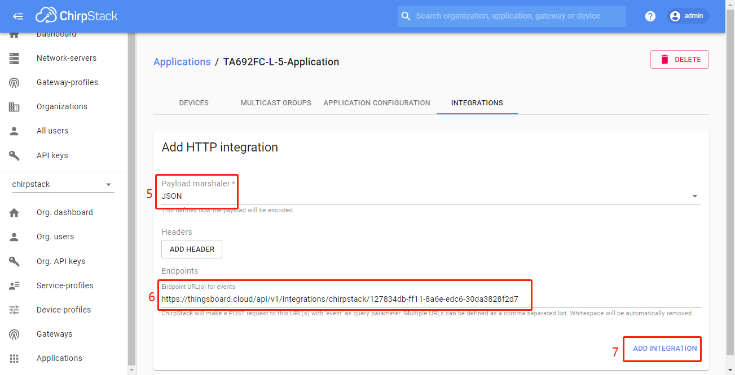Switch to the Devices tab
735x375 pixels.
[x=194, y=103]
